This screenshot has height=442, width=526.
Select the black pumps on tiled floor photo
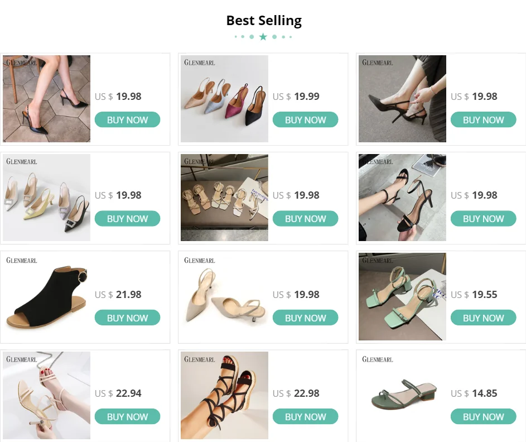point(46,99)
